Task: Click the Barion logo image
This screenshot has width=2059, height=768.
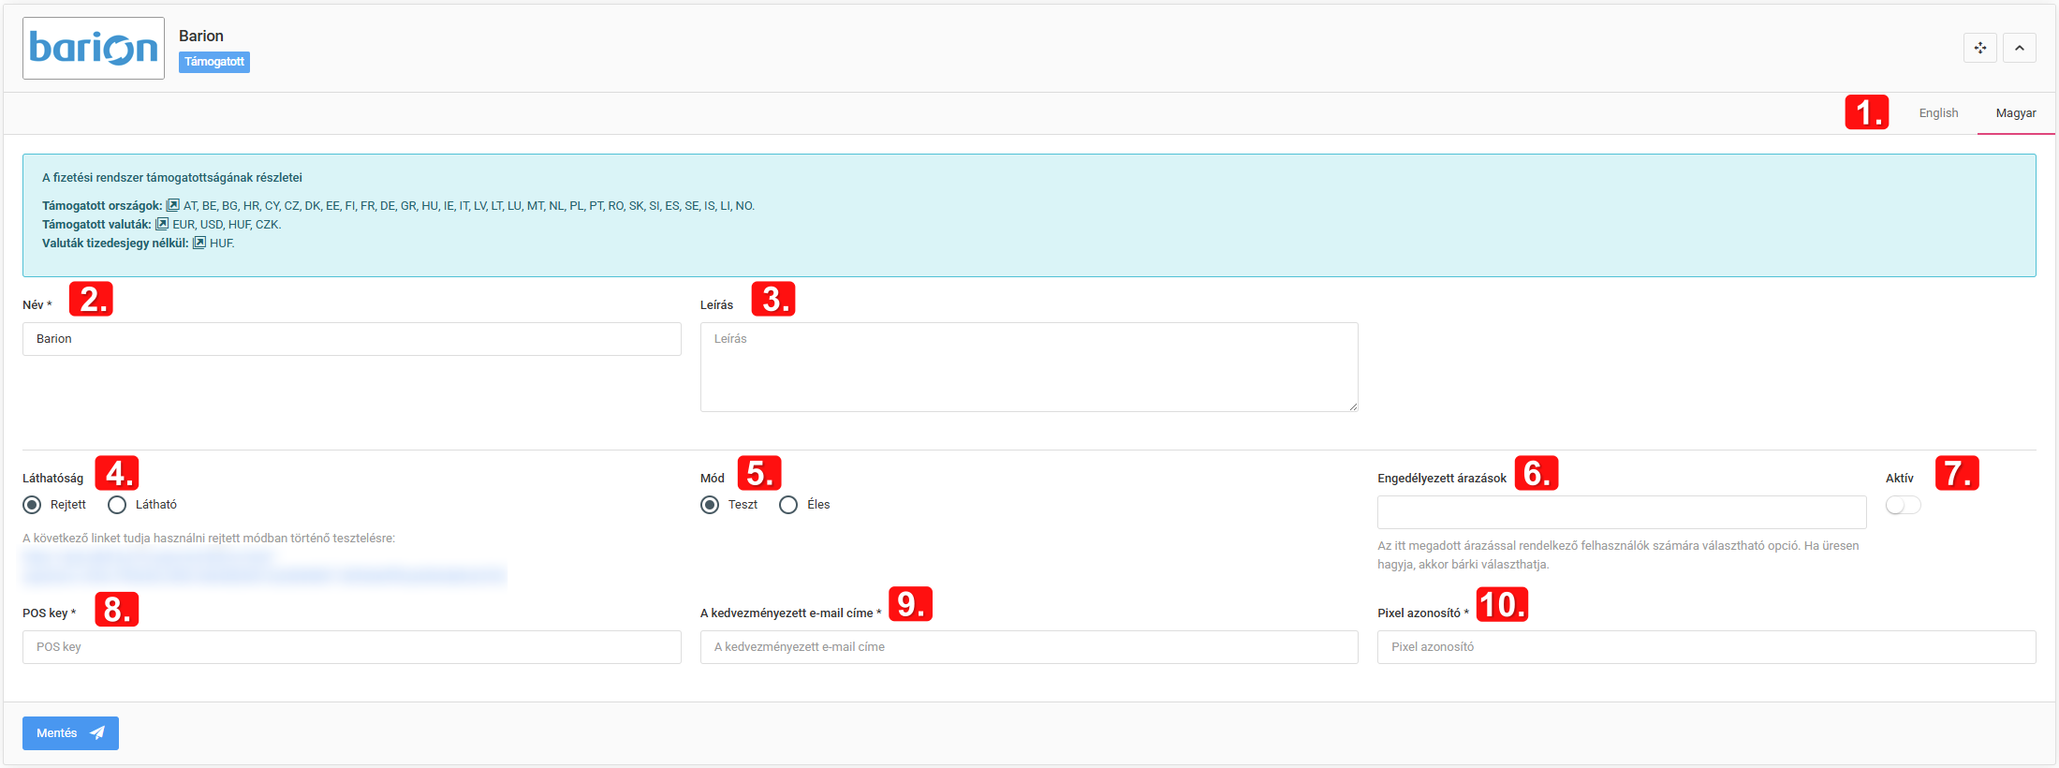Action: (94, 48)
